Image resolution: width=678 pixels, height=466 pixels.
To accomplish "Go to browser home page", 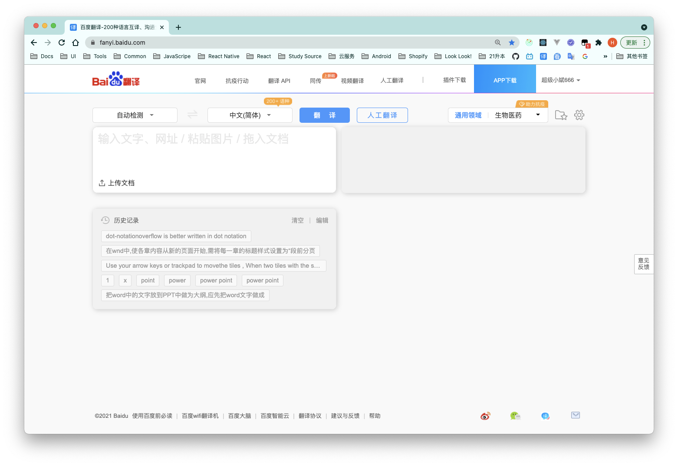I will pos(76,43).
